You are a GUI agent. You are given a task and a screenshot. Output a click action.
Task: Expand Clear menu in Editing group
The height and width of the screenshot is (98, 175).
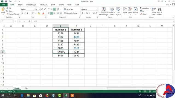pos(144,14)
